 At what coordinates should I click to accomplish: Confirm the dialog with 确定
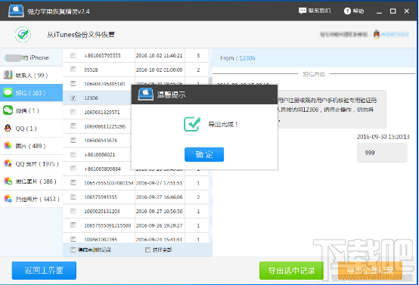(x=204, y=154)
